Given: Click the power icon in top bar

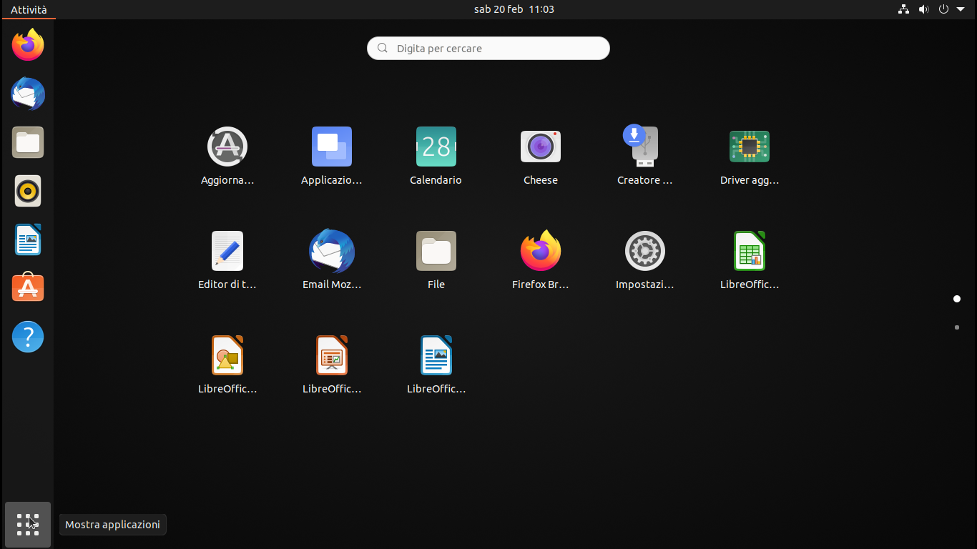Looking at the screenshot, I should point(943,9).
